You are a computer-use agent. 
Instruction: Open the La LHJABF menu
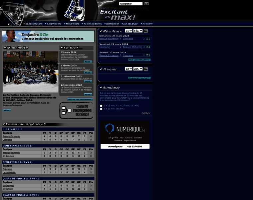[130, 24]
